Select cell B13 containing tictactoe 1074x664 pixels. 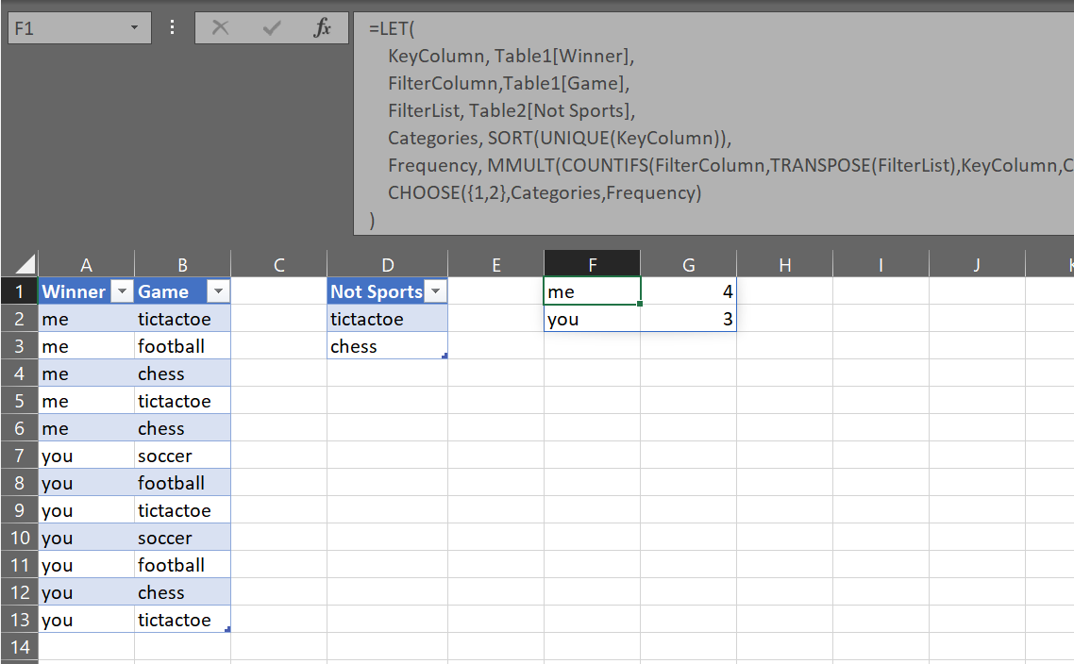183,621
